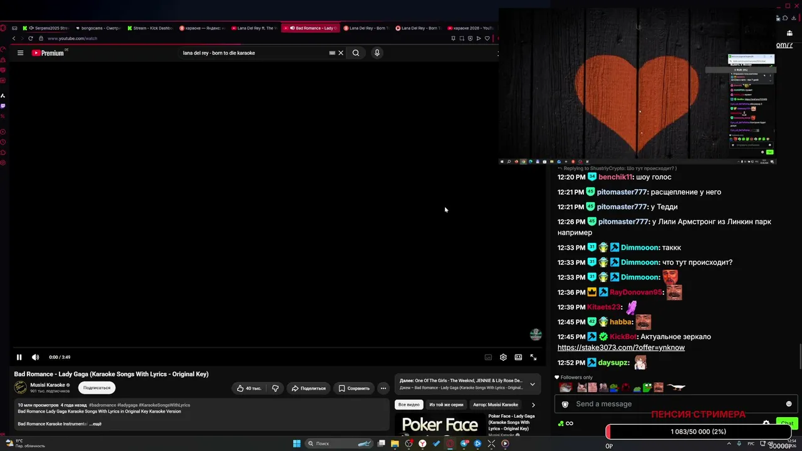Start voice search with the microphone
The height and width of the screenshot is (451, 802).
click(x=377, y=53)
